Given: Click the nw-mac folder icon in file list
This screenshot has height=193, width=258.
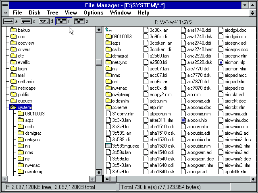Looking at the screenshot, I should pos(108,88).
